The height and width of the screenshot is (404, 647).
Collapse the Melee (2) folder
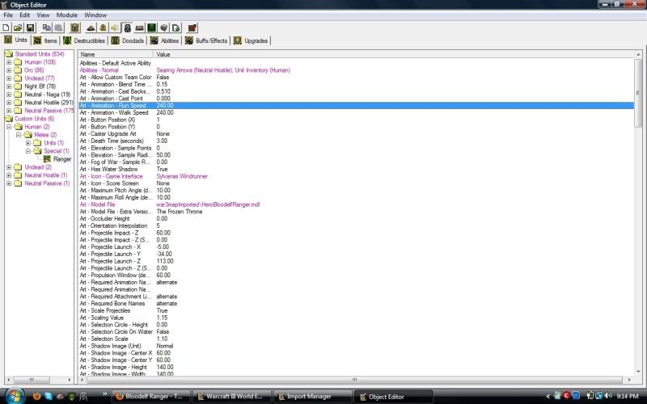(x=19, y=135)
